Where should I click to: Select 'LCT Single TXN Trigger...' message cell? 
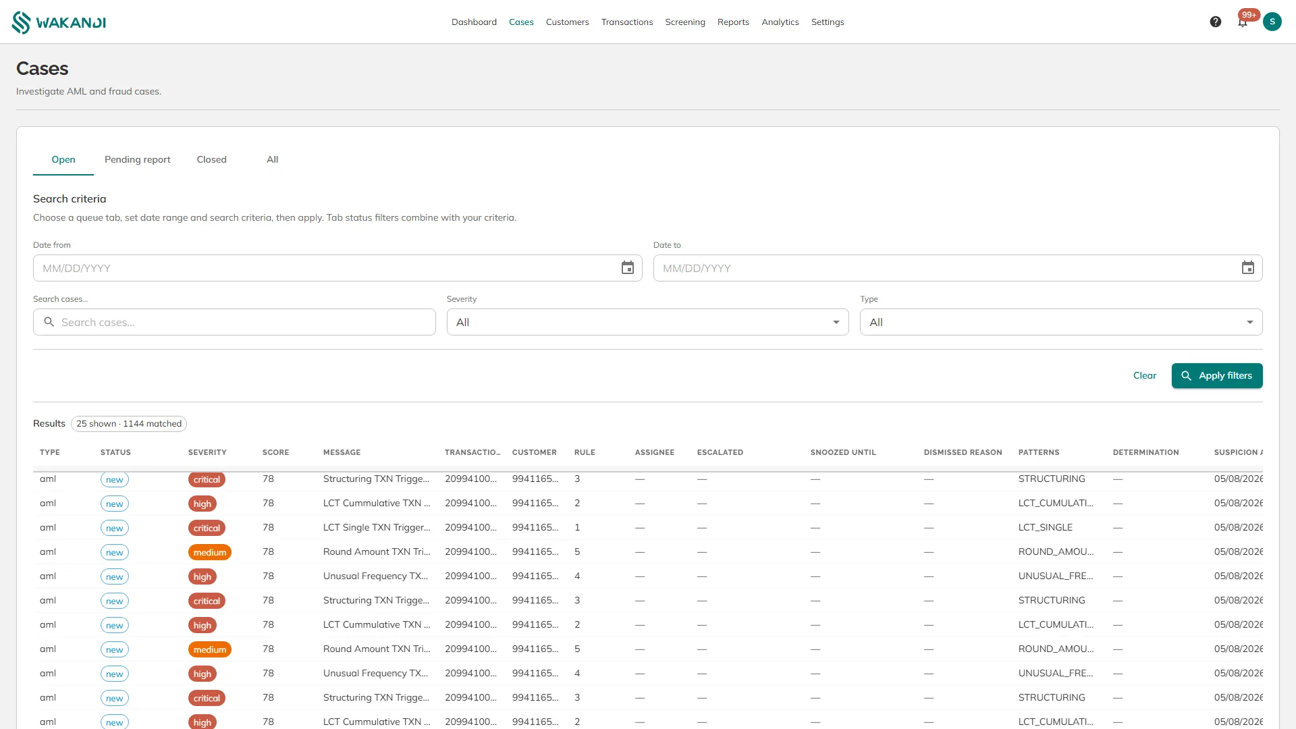[x=376, y=527]
